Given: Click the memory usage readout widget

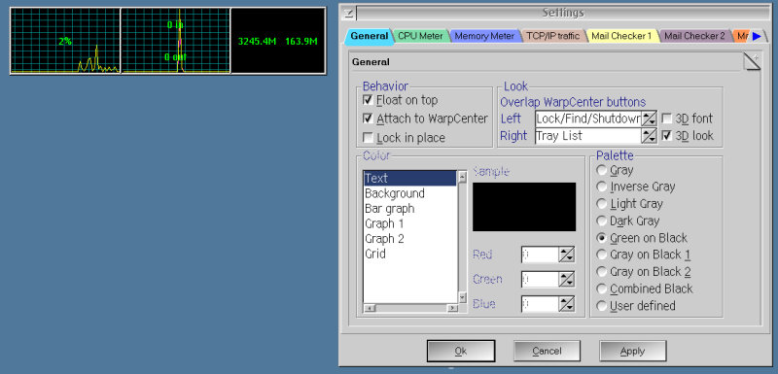Looking at the screenshot, I should [278, 41].
